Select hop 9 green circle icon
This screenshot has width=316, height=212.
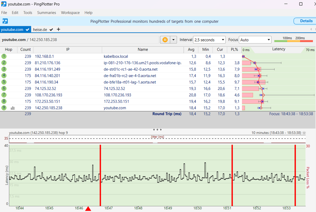(4, 108)
